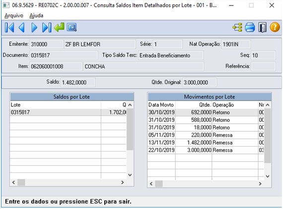
Task: Click Movimentos por Lote horizontal scrollbar thumb
Action: (x=159, y=184)
